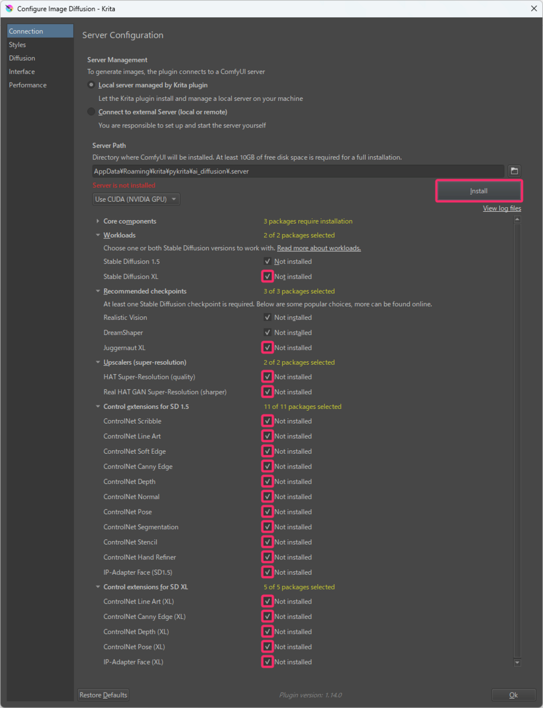Uncheck Stable Diffusion 1.5 workload
Screen dimensions: 543x708
268,261
